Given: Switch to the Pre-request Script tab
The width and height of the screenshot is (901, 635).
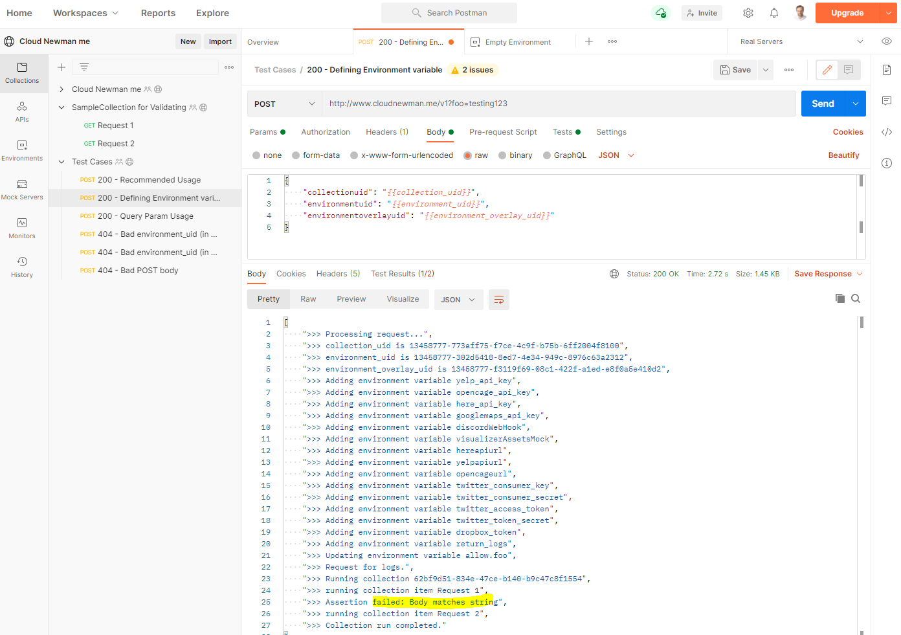Looking at the screenshot, I should click(503, 132).
